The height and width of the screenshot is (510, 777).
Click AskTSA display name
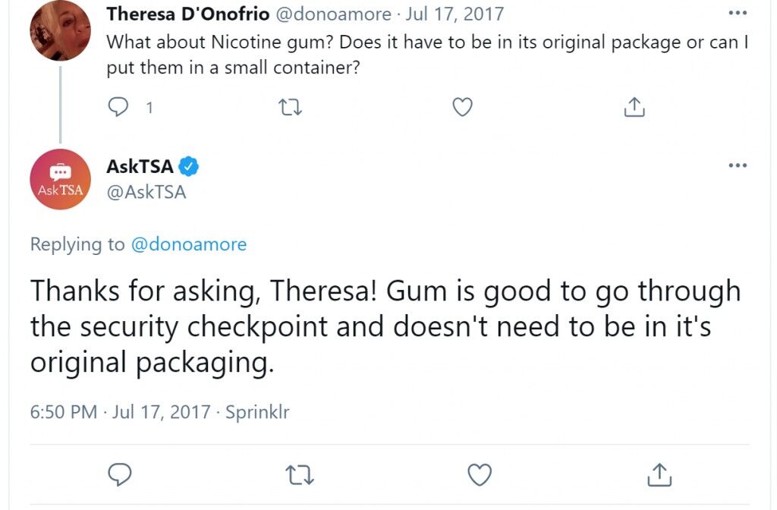pyautogui.click(x=140, y=166)
